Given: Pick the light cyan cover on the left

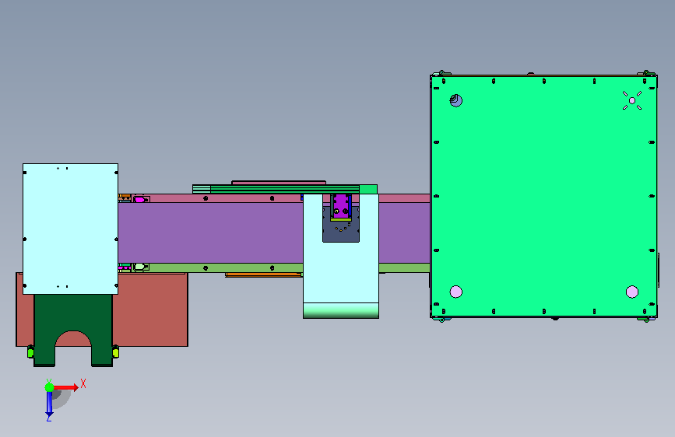Looking at the screenshot, I should click(x=70, y=229).
